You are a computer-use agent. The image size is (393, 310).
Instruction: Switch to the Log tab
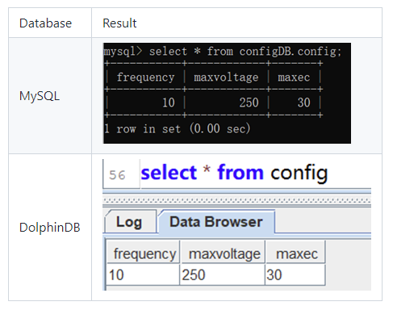click(x=130, y=222)
